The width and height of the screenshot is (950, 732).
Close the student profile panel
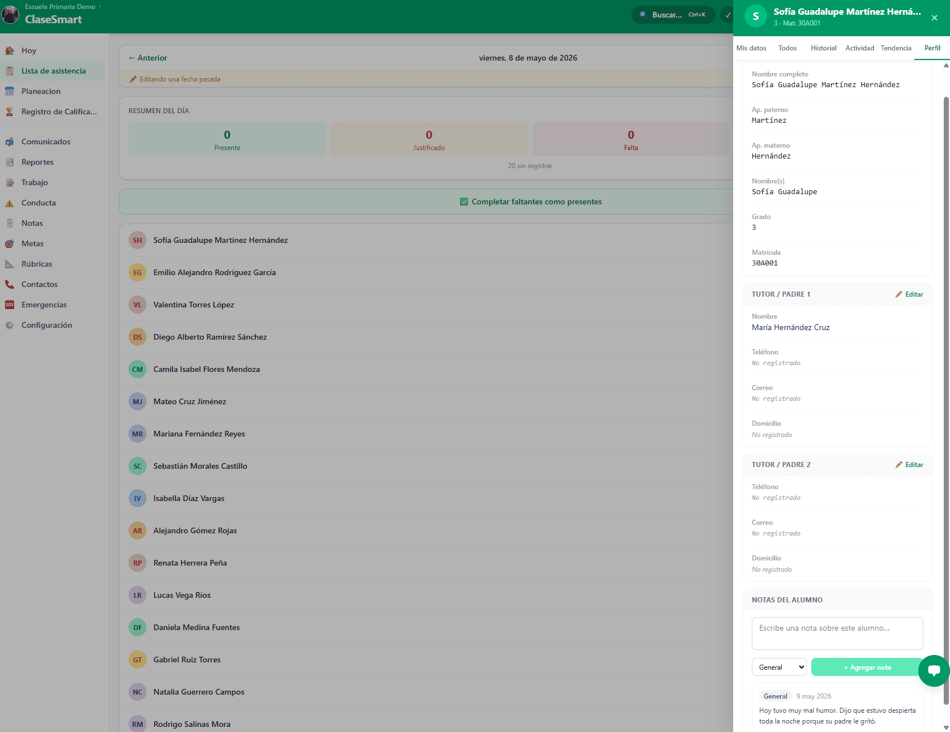934,18
